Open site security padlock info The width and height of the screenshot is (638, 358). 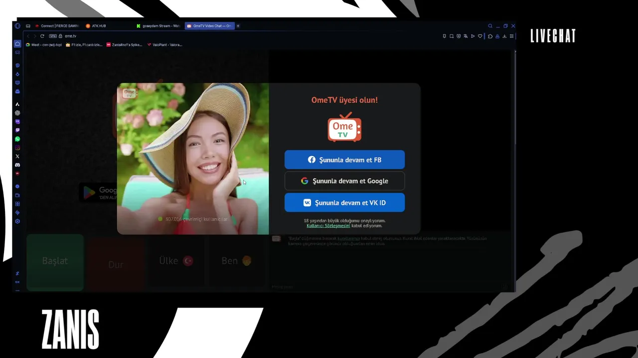(60, 36)
